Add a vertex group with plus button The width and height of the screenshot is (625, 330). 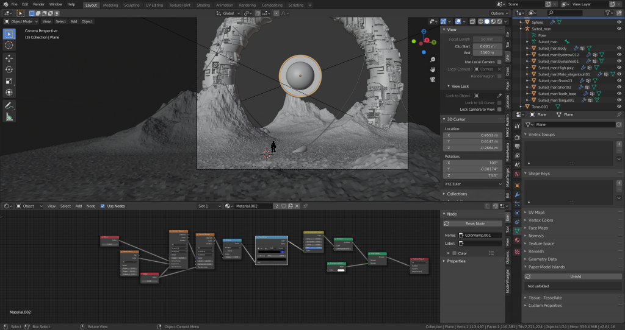tap(619, 144)
